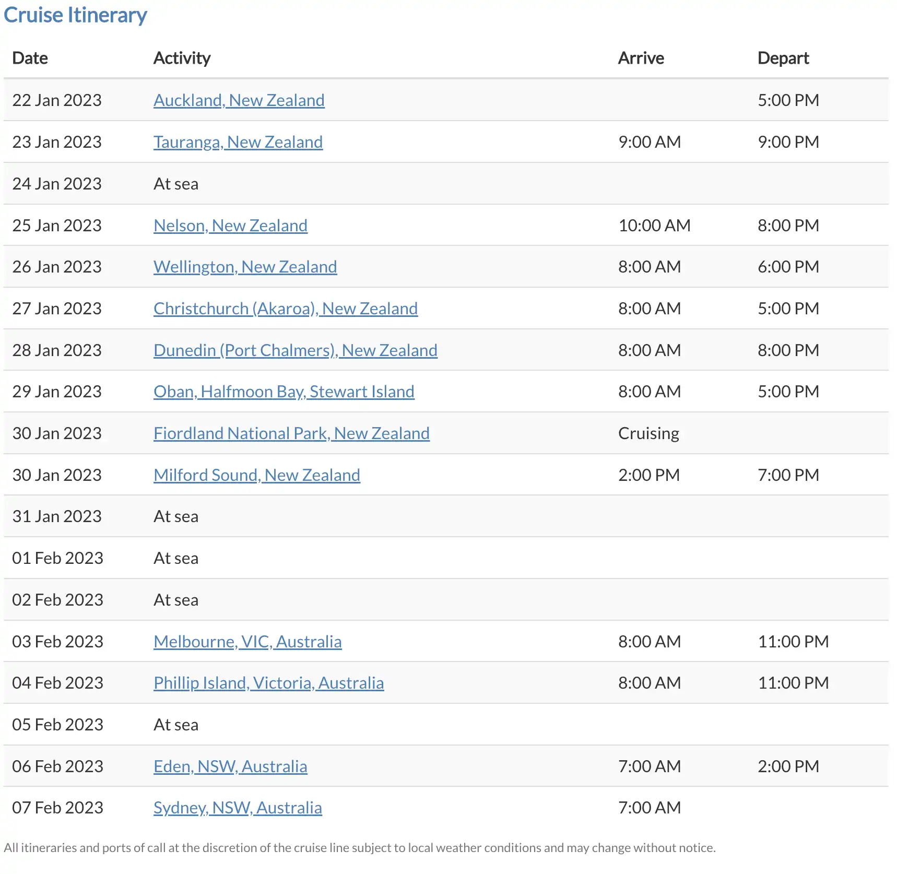Open Christchurch (Akaroa) port link
897x874 pixels.
tap(285, 309)
